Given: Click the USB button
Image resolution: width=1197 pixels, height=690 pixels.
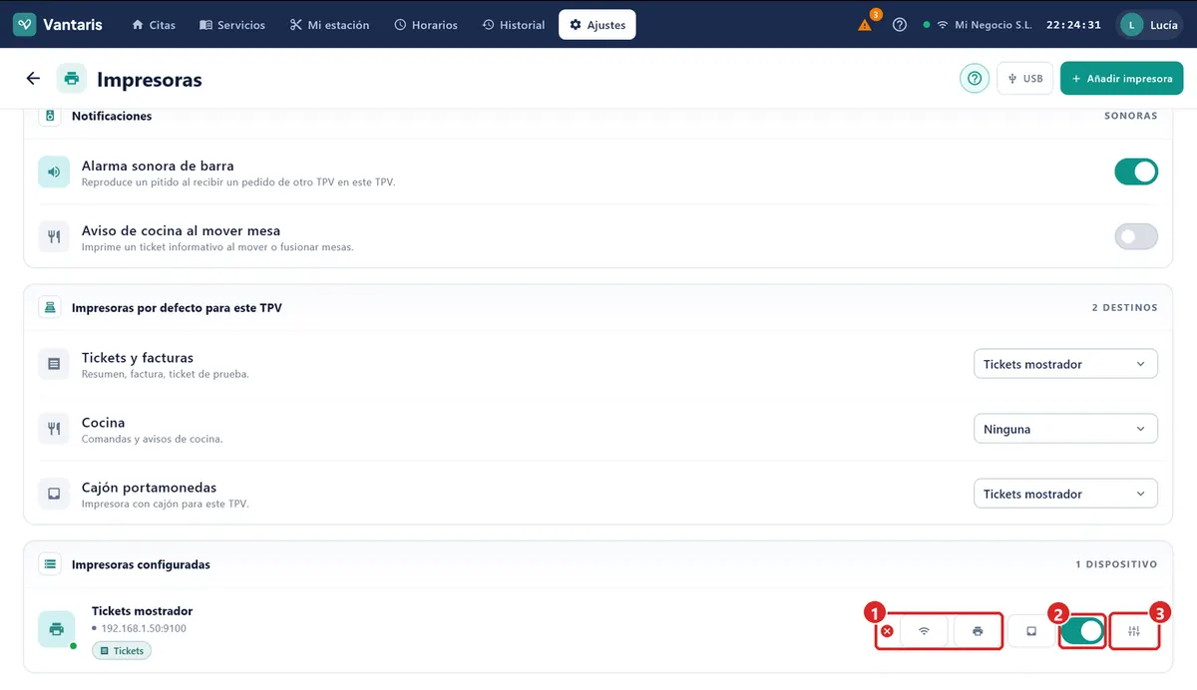Looking at the screenshot, I should tap(1025, 79).
